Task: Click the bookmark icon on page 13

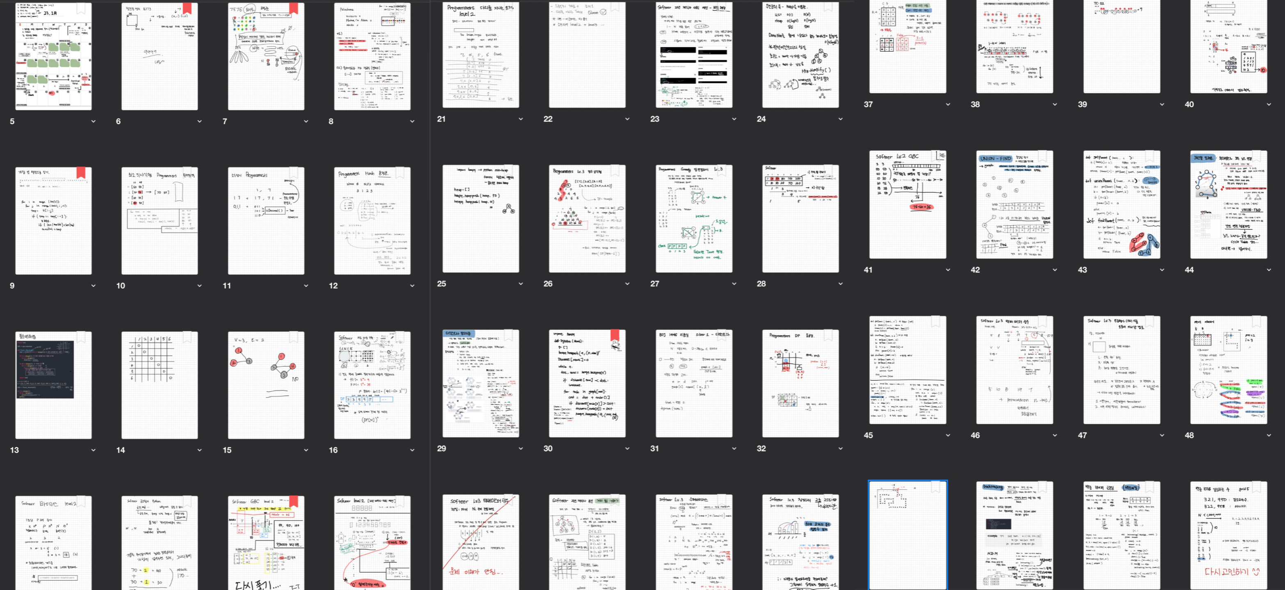Action: pos(81,338)
